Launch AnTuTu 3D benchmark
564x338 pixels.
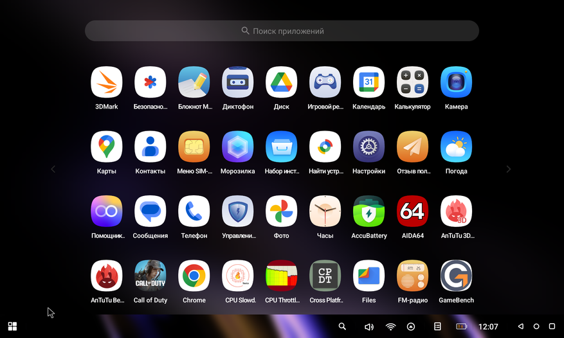tap(456, 211)
